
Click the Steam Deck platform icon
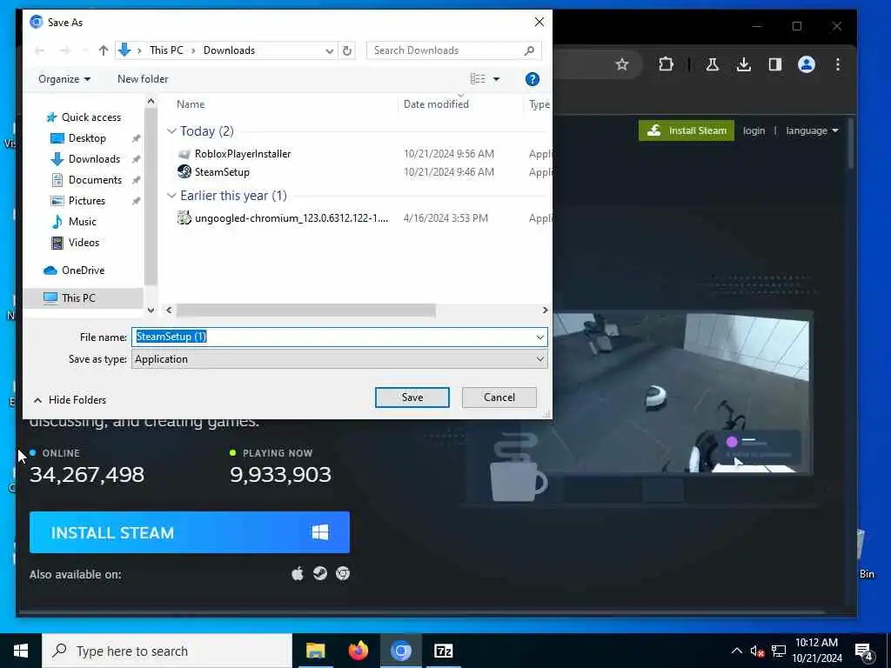320,574
